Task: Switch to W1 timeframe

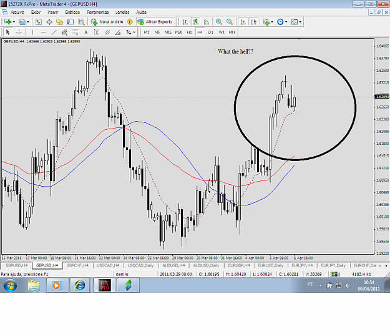Action: click(222, 32)
